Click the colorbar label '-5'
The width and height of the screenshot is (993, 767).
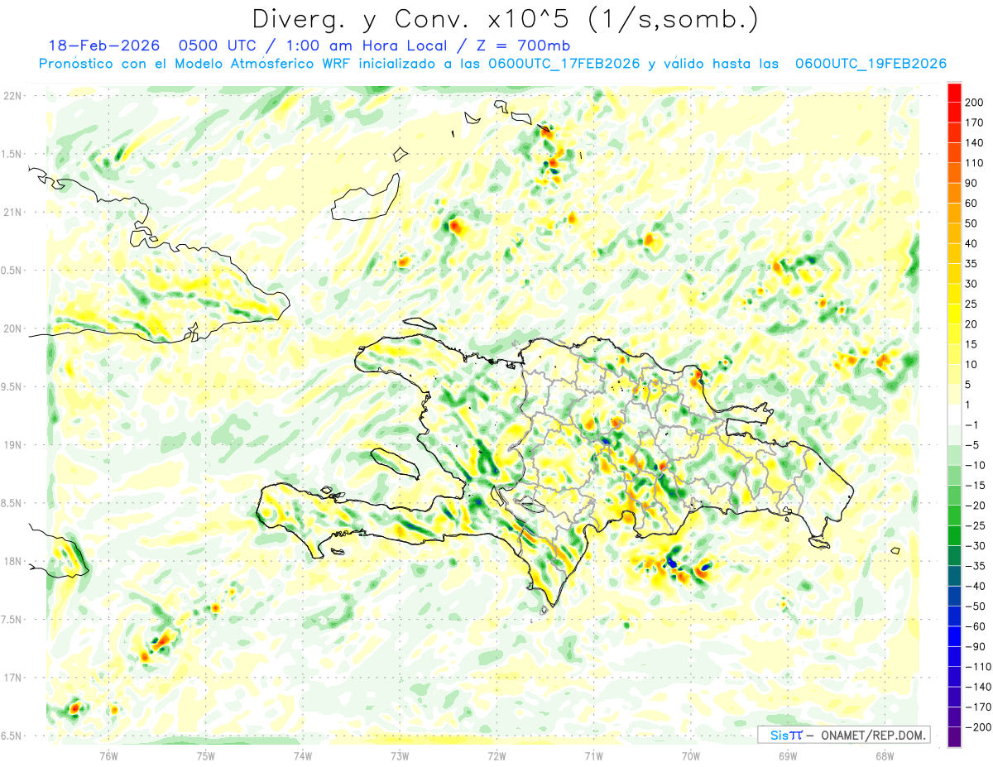tap(972, 444)
